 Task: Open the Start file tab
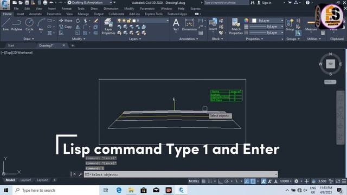tap(11, 45)
